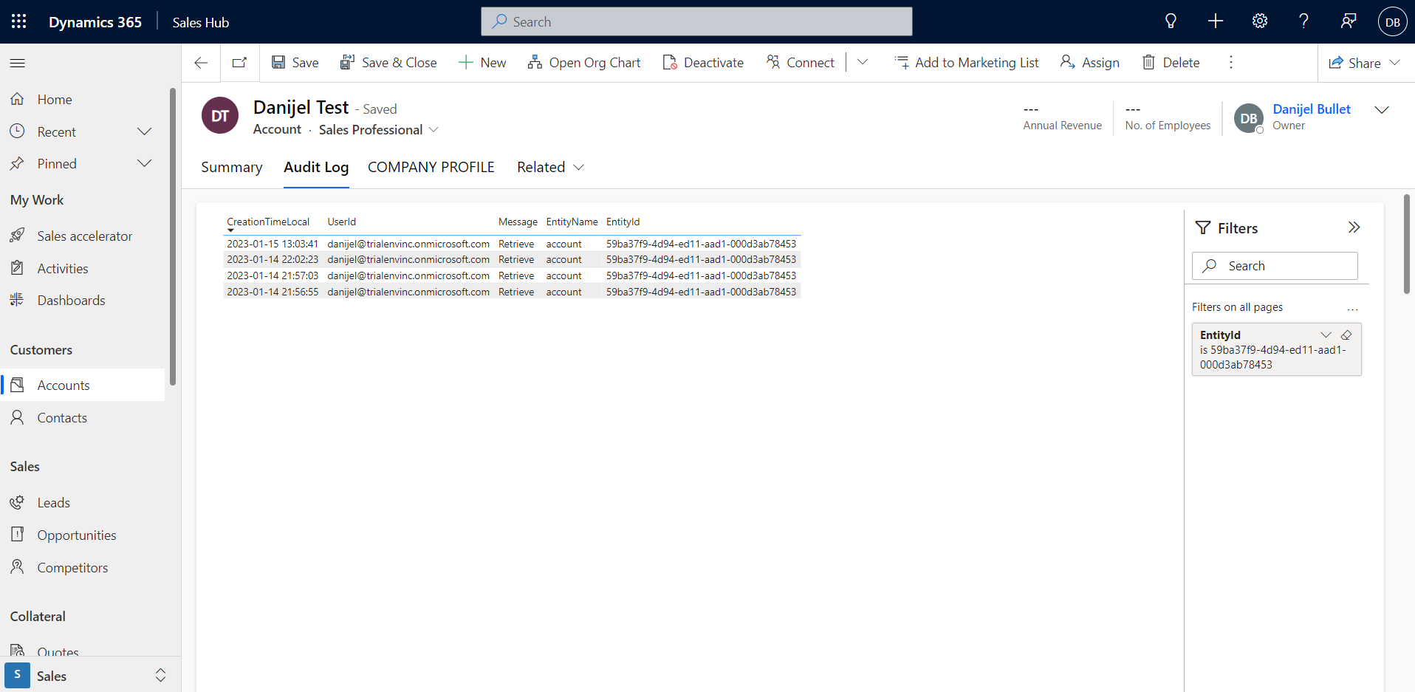This screenshot has height=692, width=1415.
Task: Open the Sales Professional form selector
Action: (x=379, y=130)
